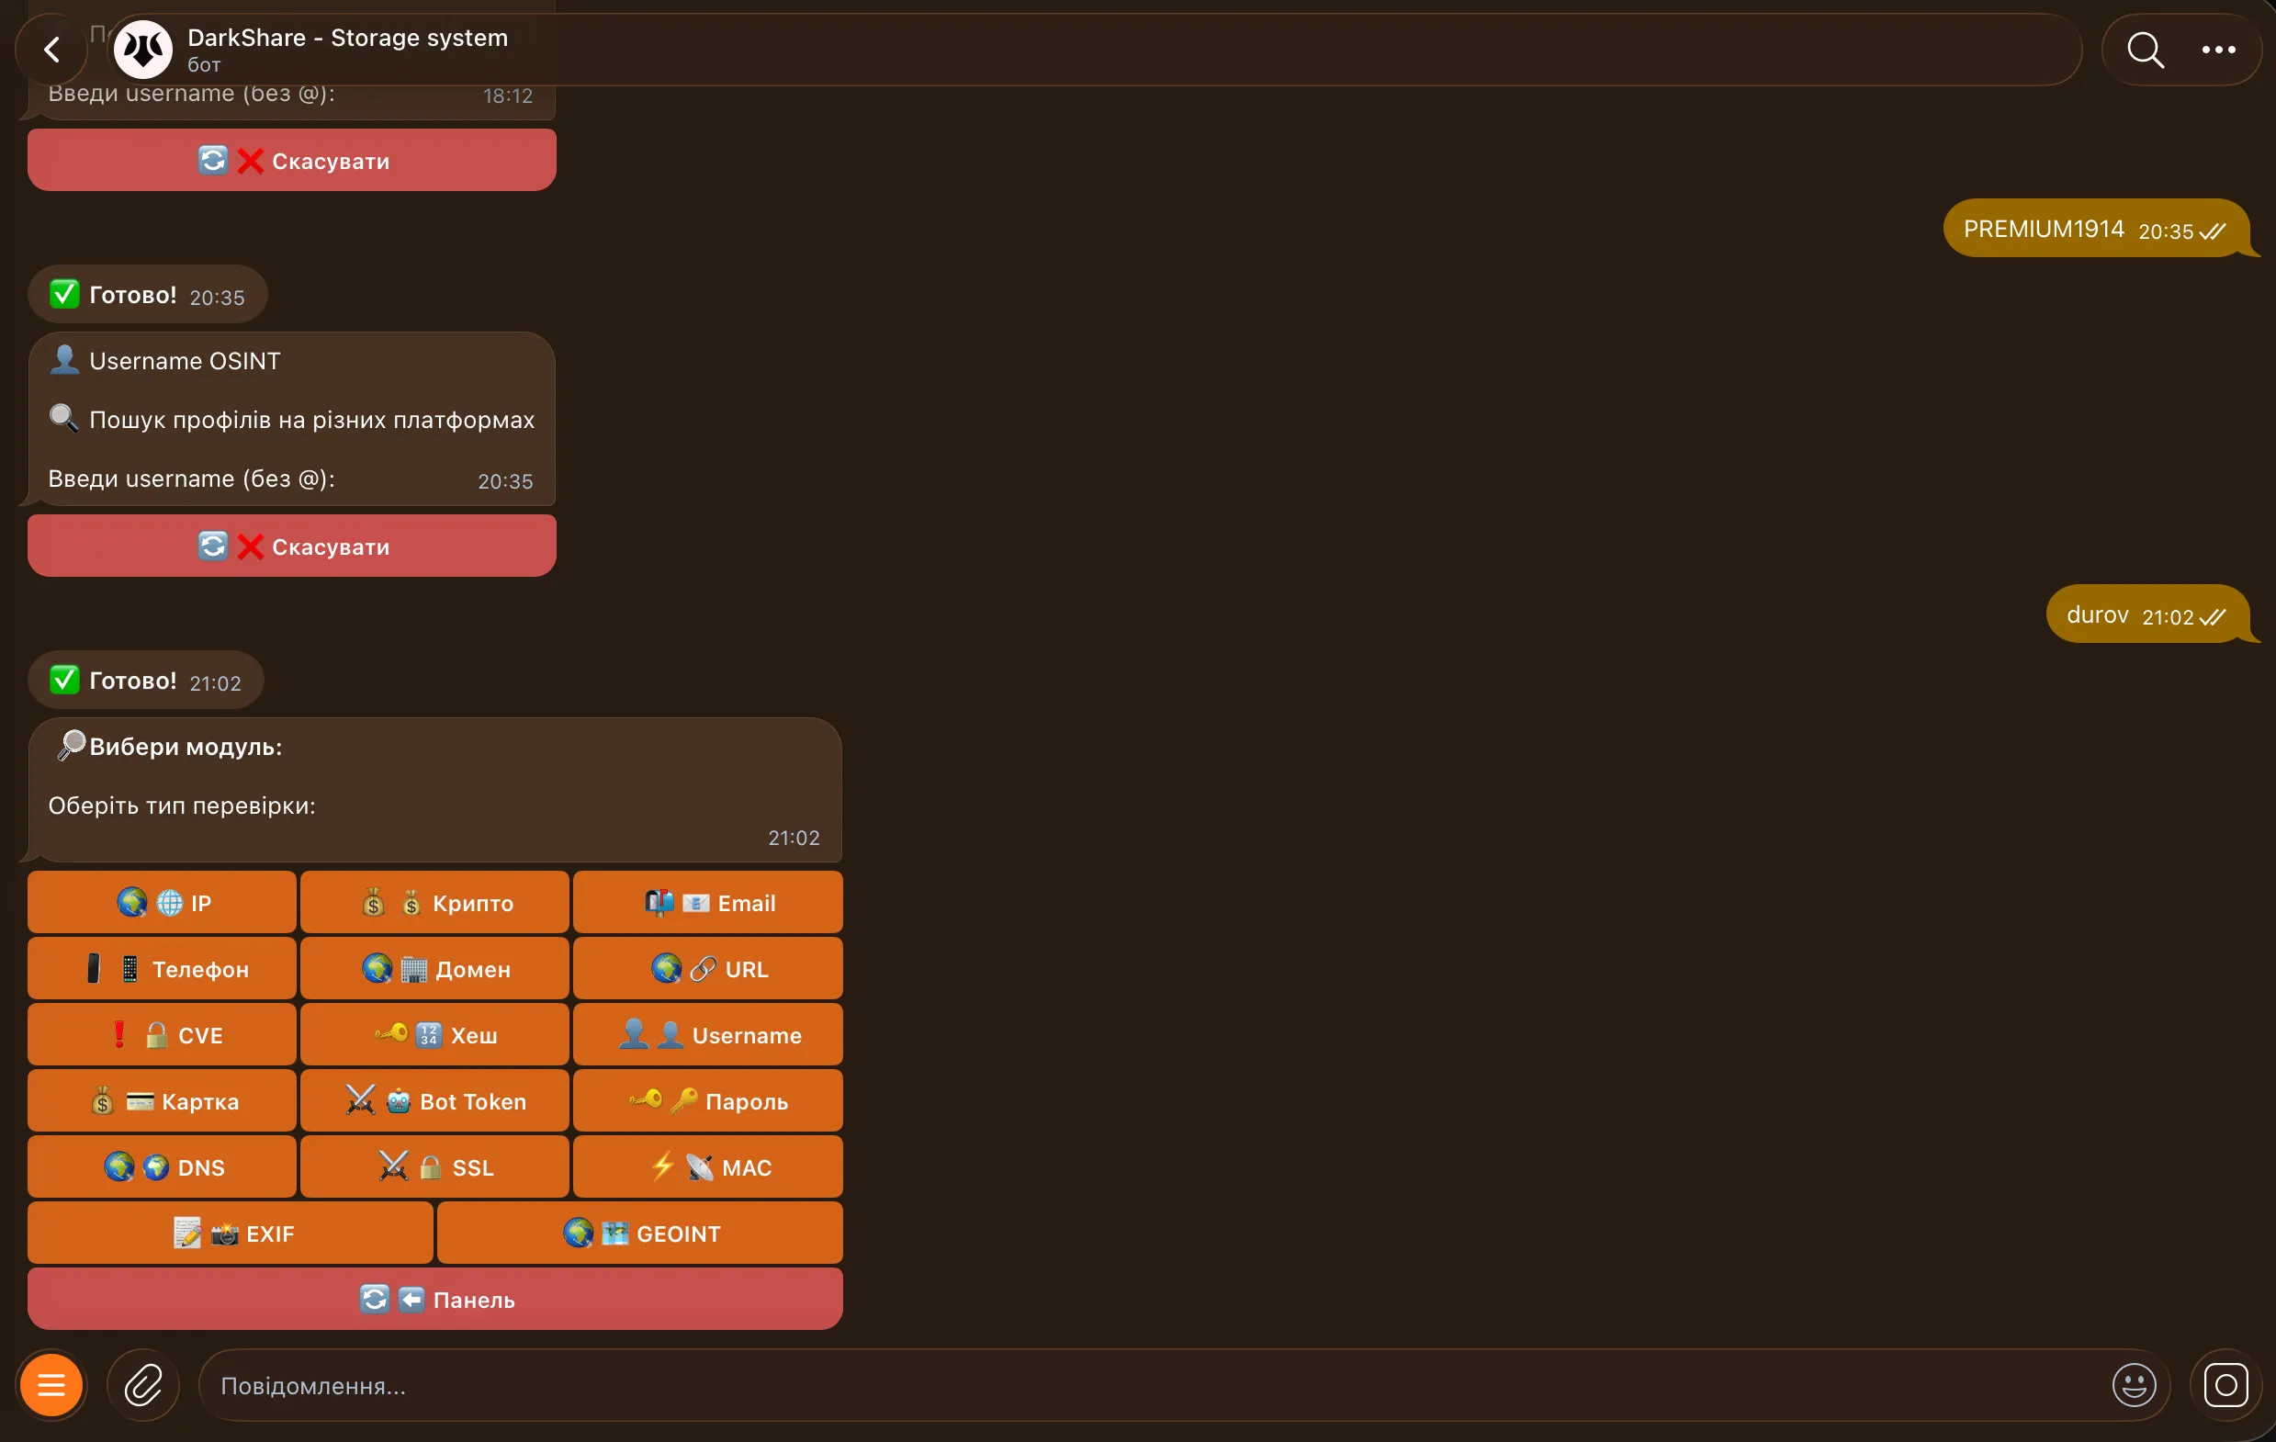Go back using the header arrow
This screenshot has height=1442, width=2276.
point(52,49)
